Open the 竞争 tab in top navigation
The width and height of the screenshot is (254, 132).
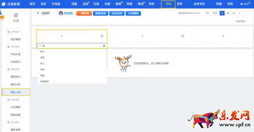[x=180, y=4]
